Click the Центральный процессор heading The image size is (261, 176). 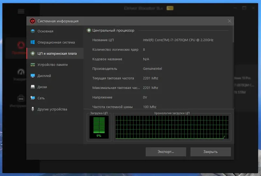click(x=113, y=30)
